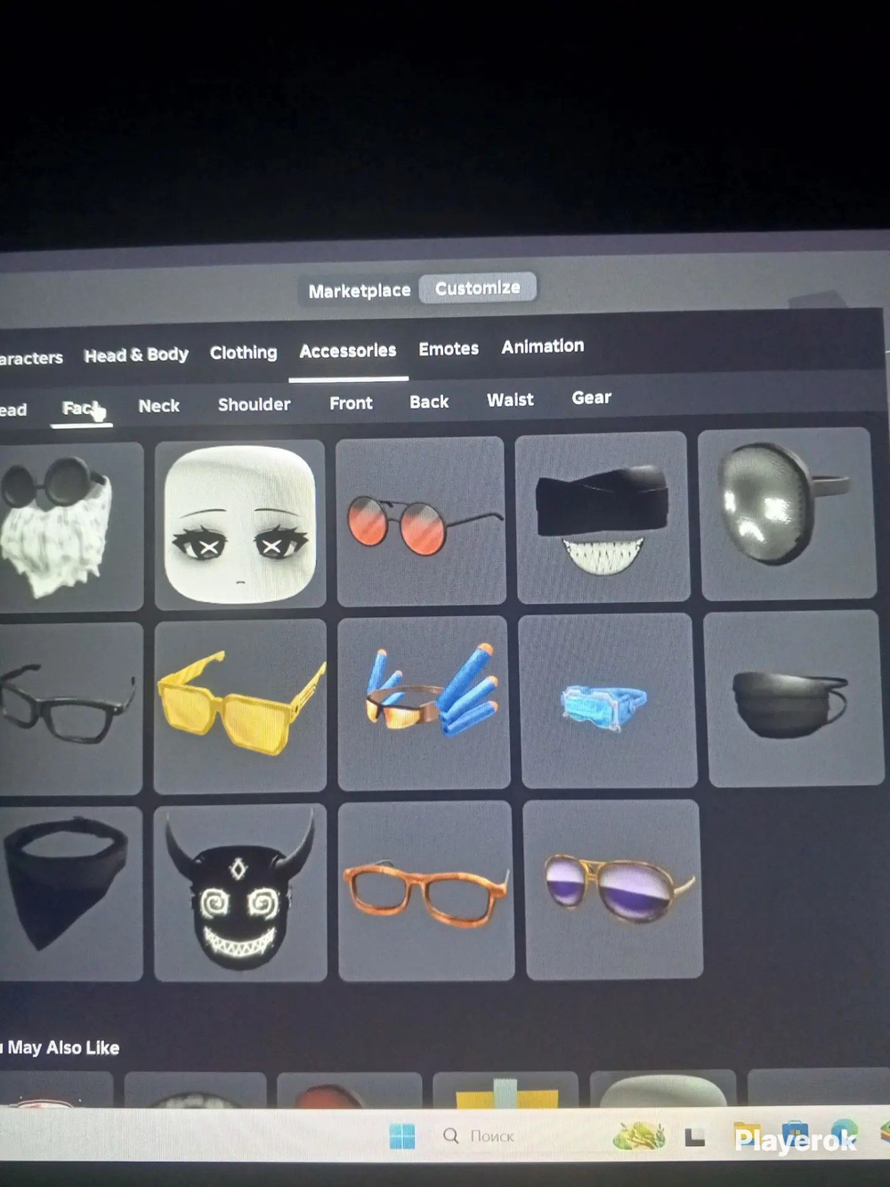
Task: Select the black blindfold grinning mask
Action: tap(603, 517)
